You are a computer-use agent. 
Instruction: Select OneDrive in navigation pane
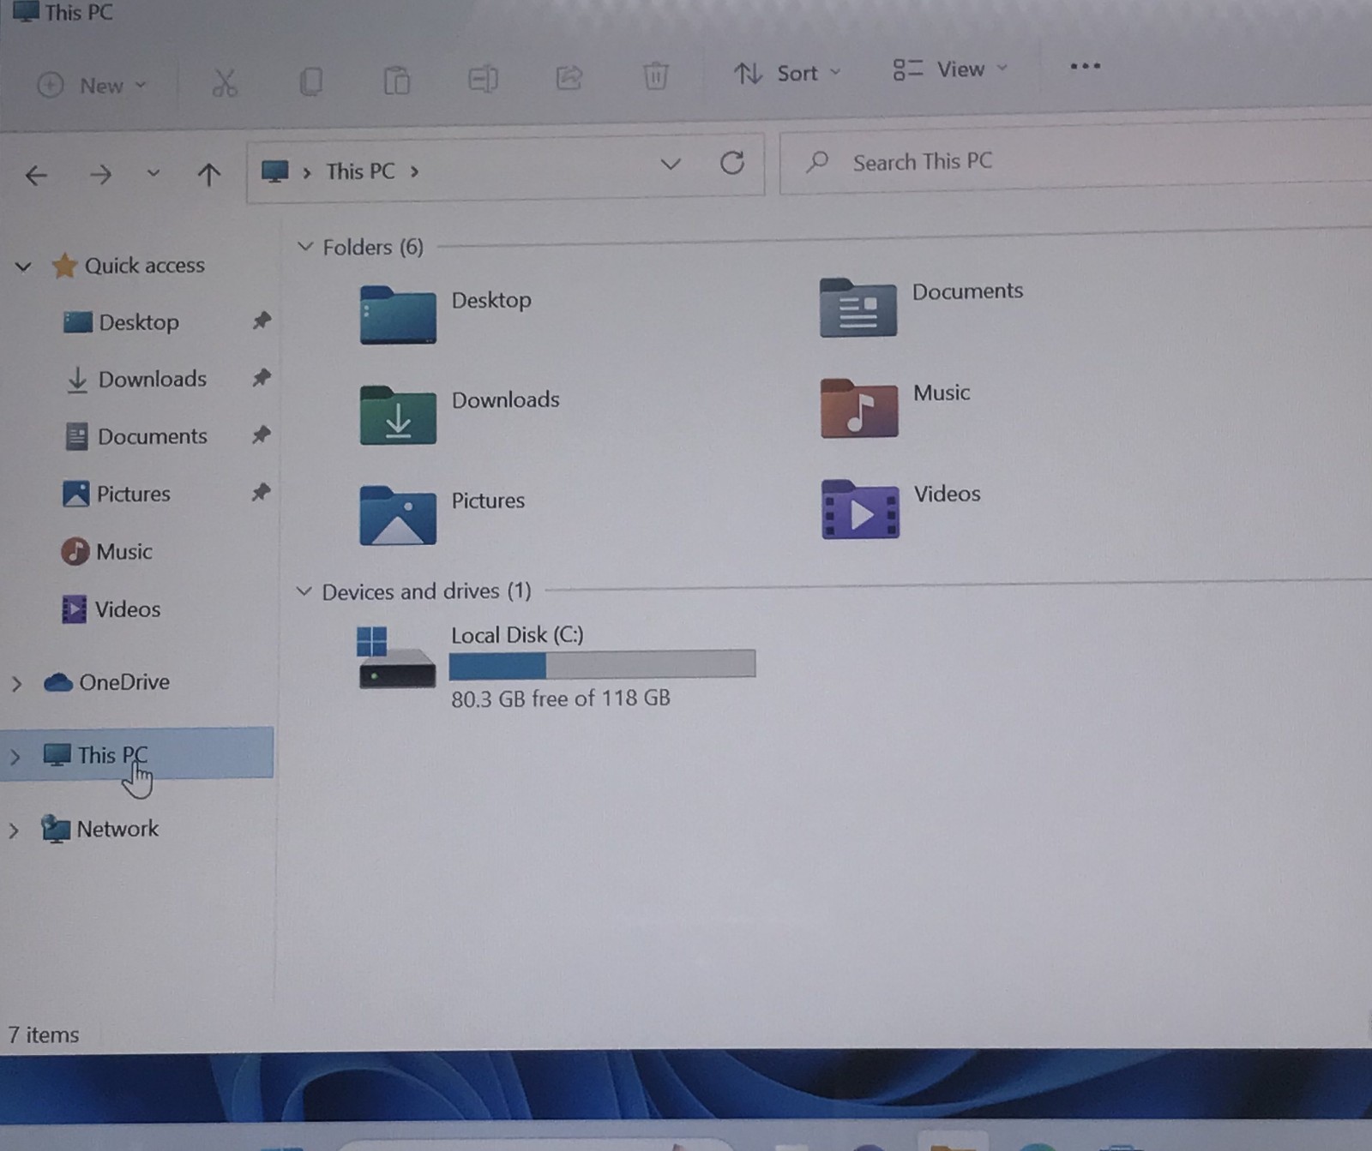[123, 682]
